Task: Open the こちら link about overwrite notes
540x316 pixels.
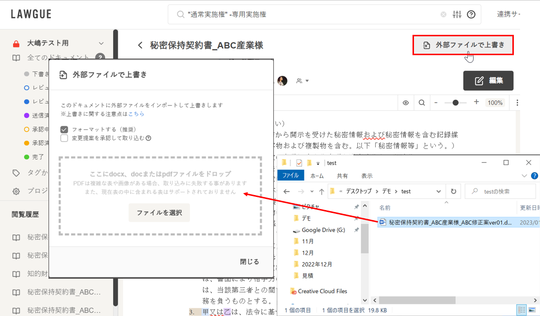Action: [x=136, y=114]
